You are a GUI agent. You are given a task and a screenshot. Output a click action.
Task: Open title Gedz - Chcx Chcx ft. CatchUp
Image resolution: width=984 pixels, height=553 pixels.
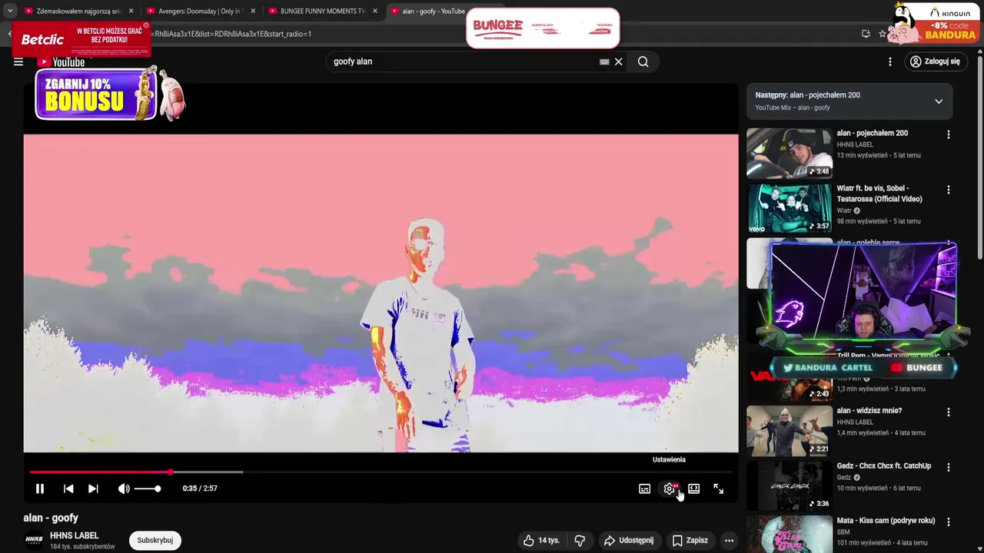pos(884,465)
